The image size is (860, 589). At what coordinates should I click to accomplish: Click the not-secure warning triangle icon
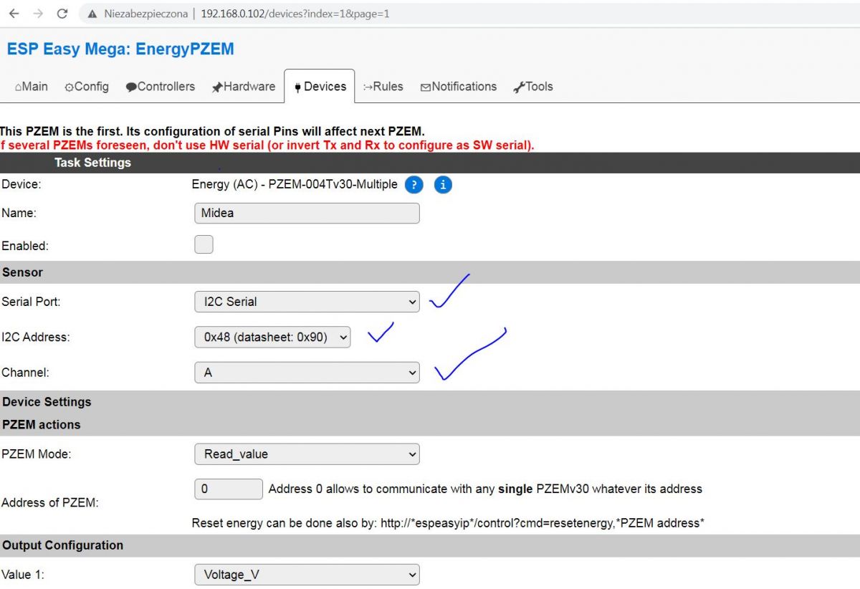tap(92, 14)
